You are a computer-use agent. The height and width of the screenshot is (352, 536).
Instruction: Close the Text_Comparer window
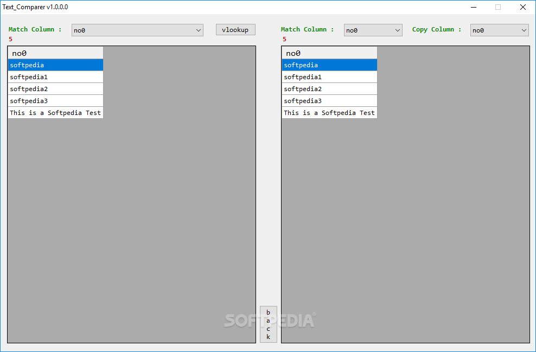pos(522,7)
